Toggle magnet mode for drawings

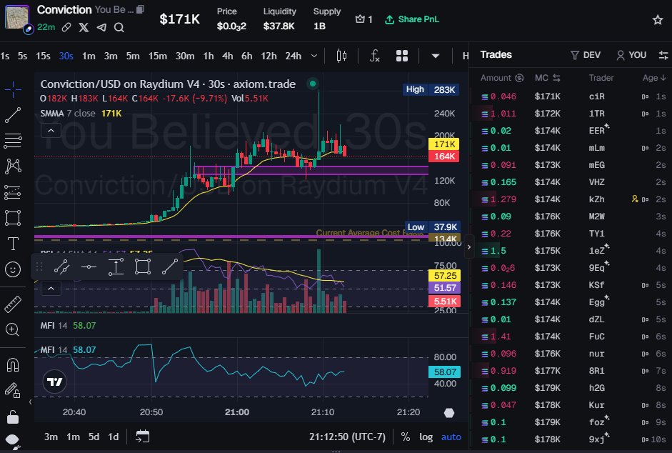pyautogui.click(x=13, y=364)
